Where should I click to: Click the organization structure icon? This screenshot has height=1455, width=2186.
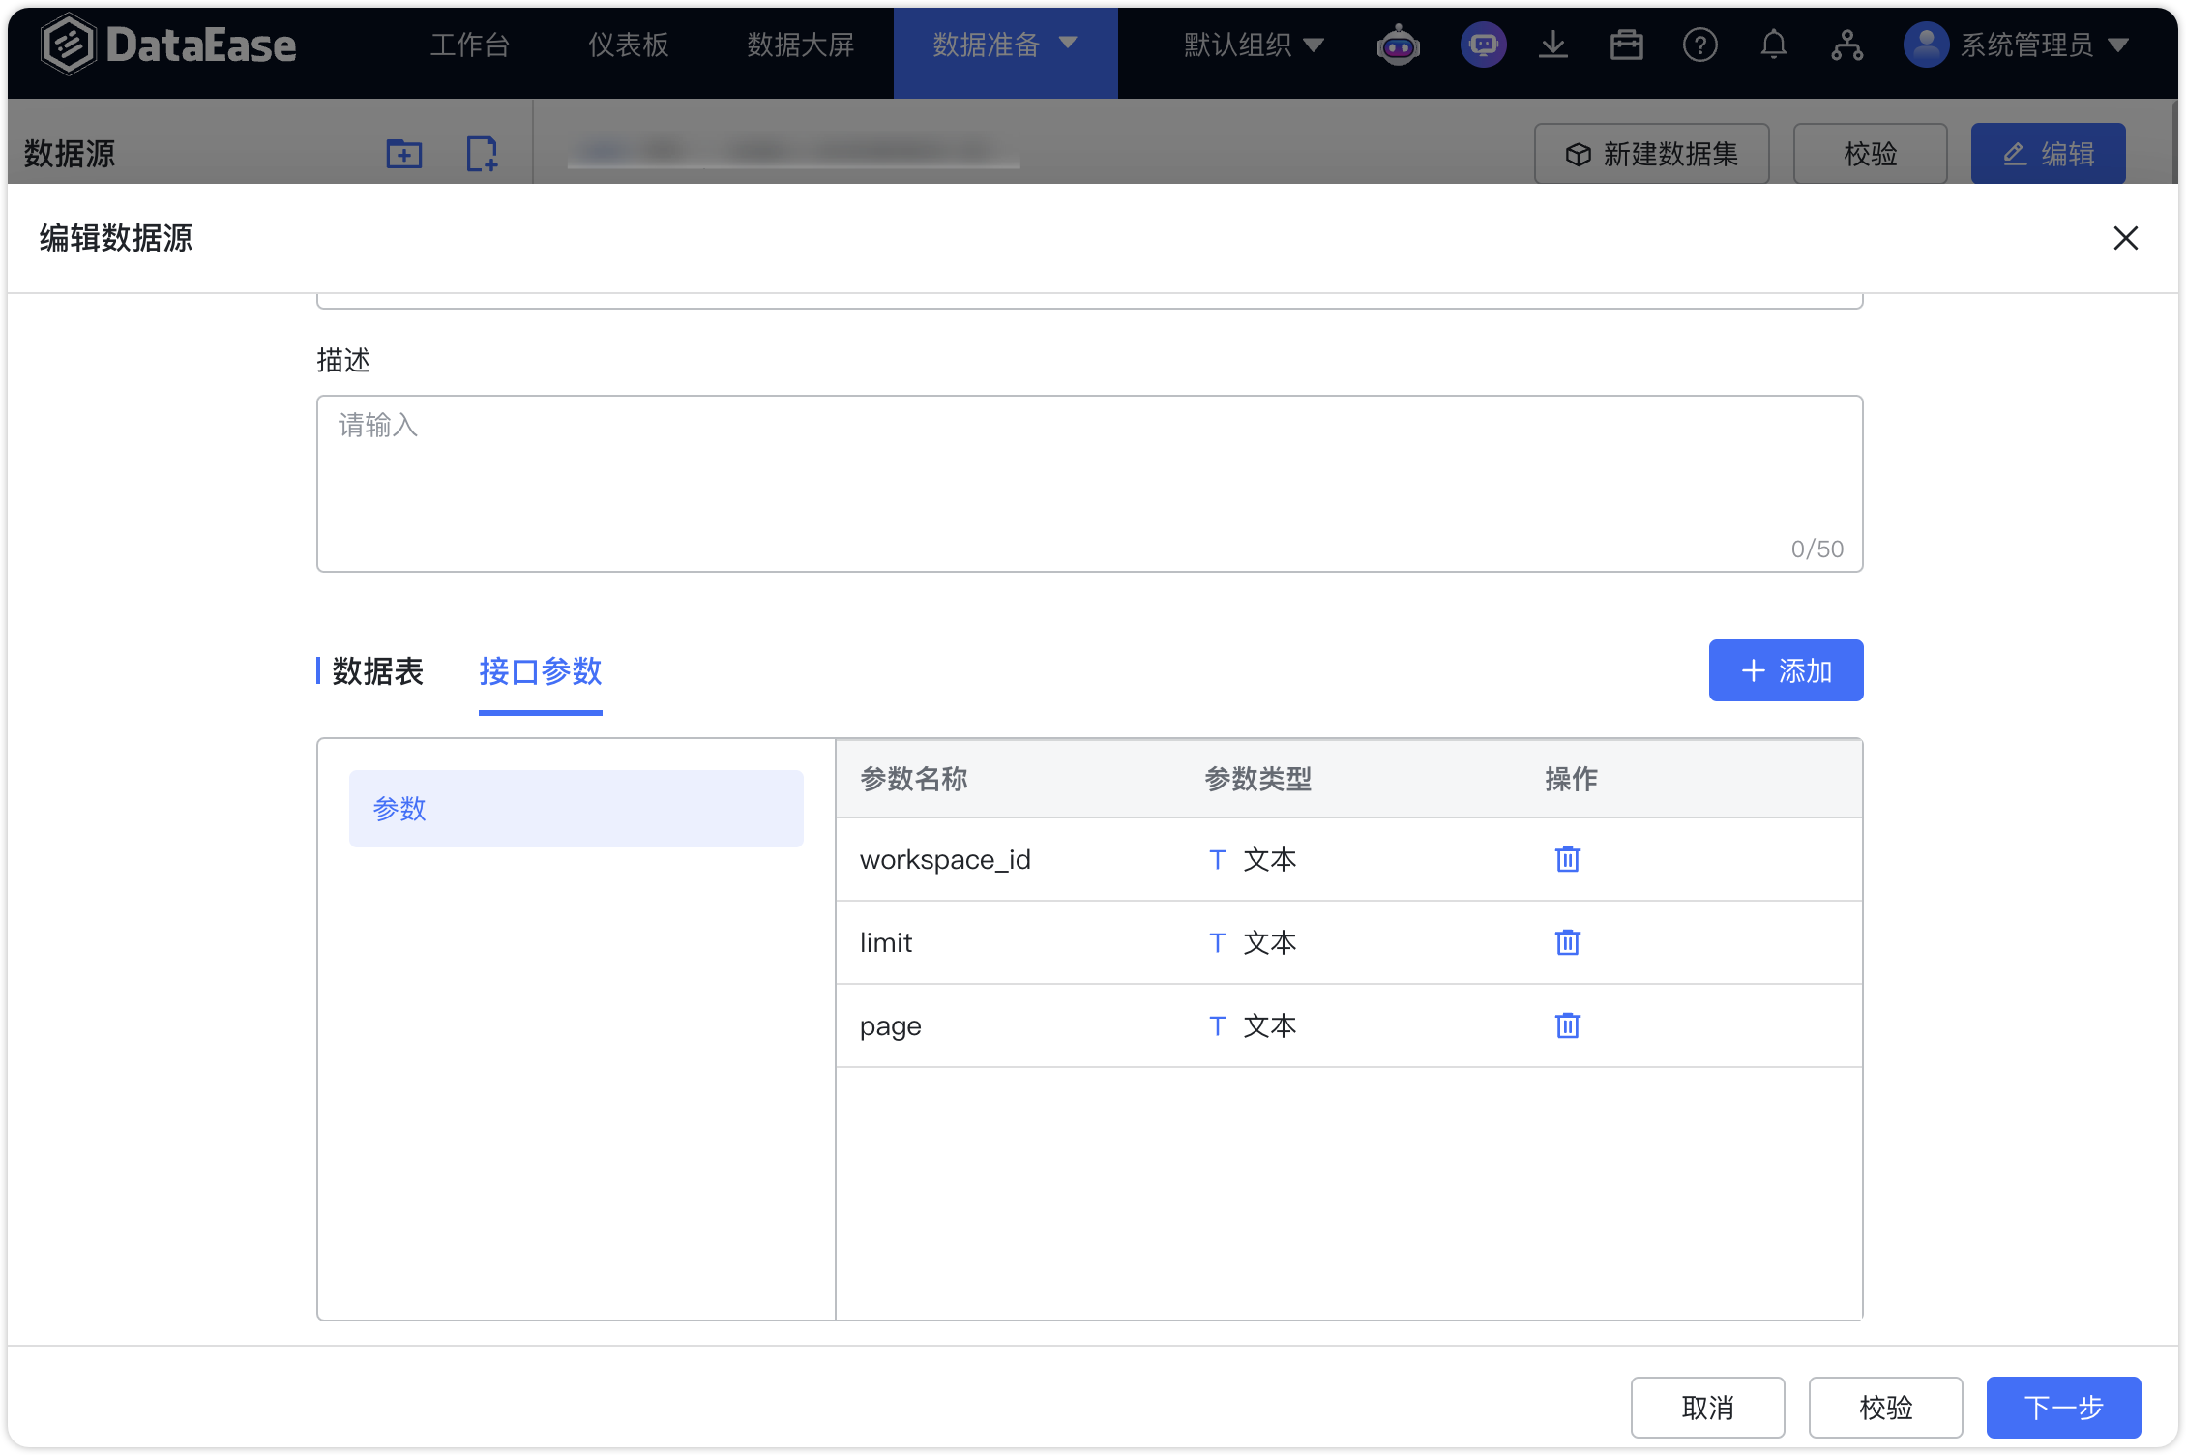(1847, 44)
